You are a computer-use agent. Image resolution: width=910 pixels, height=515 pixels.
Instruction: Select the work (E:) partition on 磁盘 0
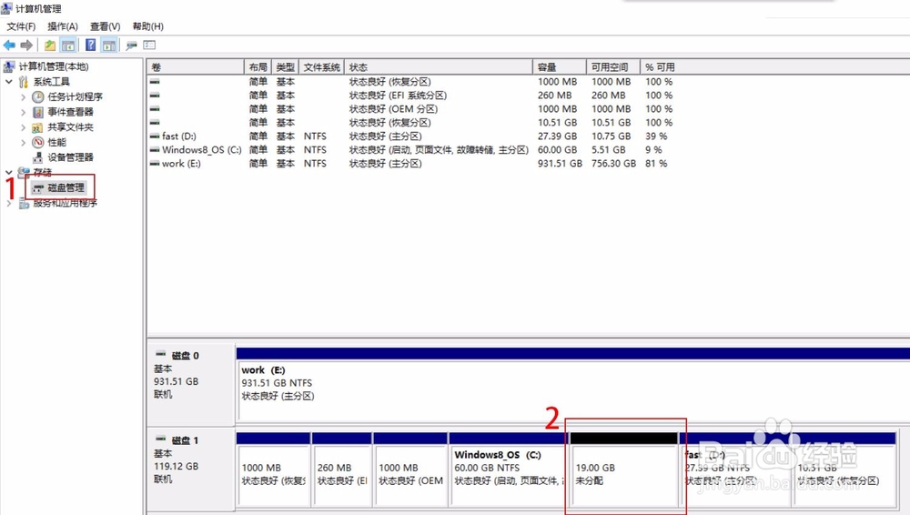tap(572, 383)
